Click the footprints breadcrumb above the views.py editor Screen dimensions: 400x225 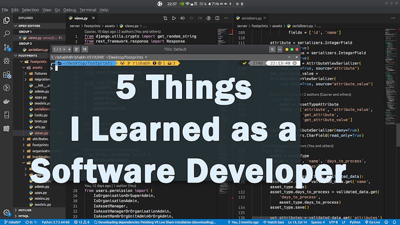[x=92, y=26]
